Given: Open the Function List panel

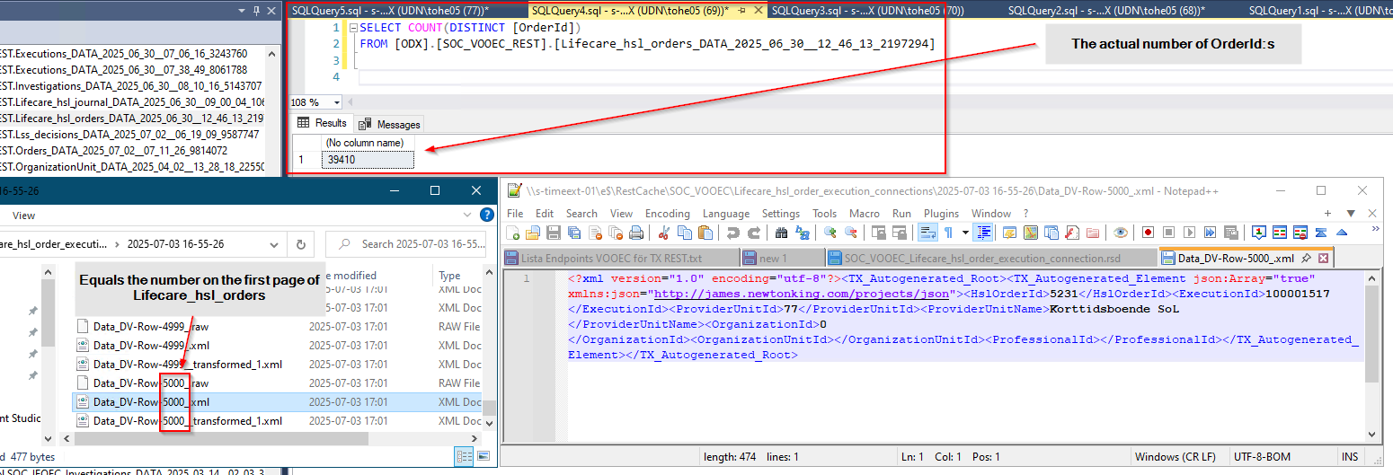Looking at the screenshot, I should (x=1073, y=233).
